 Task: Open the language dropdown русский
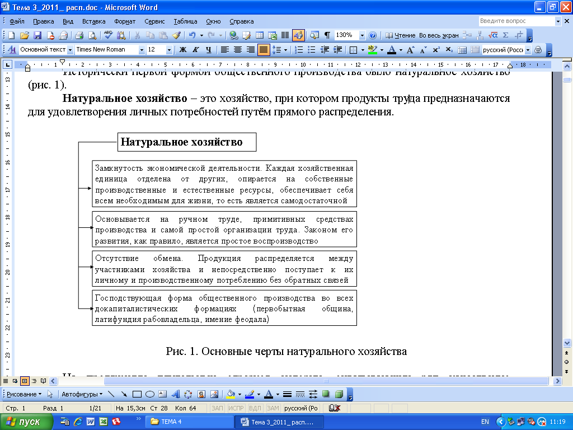(528, 50)
